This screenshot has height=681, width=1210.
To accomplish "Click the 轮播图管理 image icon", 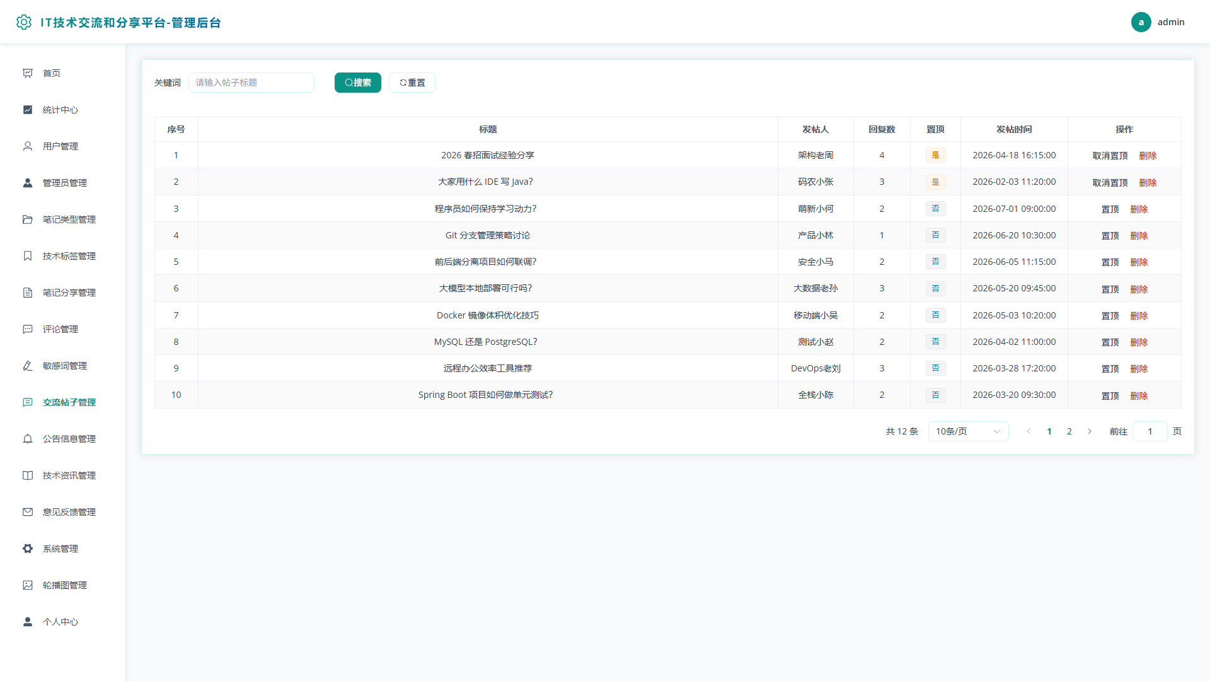I will [28, 585].
